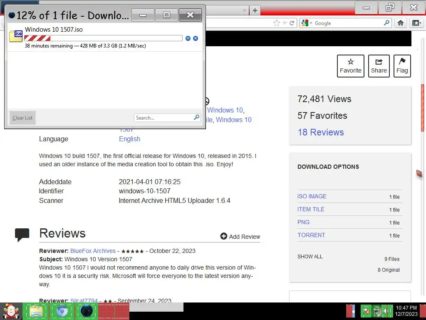Image resolution: width=426 pixels, height=320 pixels.
Task: Cancel the Windows 10 1507.iso download
Action: coord(196,38)
